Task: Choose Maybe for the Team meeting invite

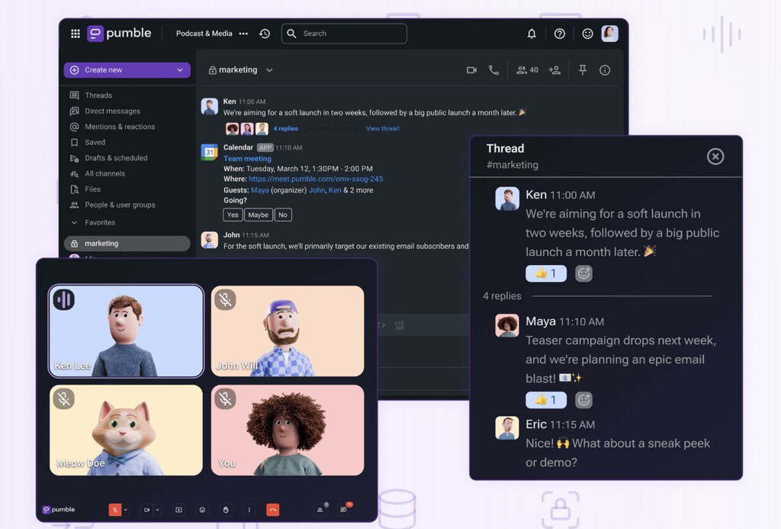Action: pos(258,215)
